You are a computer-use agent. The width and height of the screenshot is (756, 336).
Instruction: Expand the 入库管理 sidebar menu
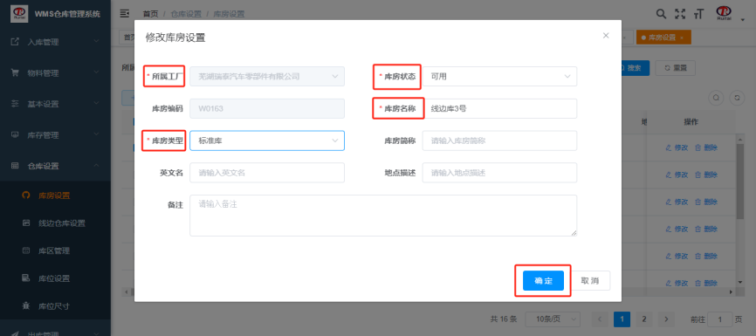click(x=56, y=42)
